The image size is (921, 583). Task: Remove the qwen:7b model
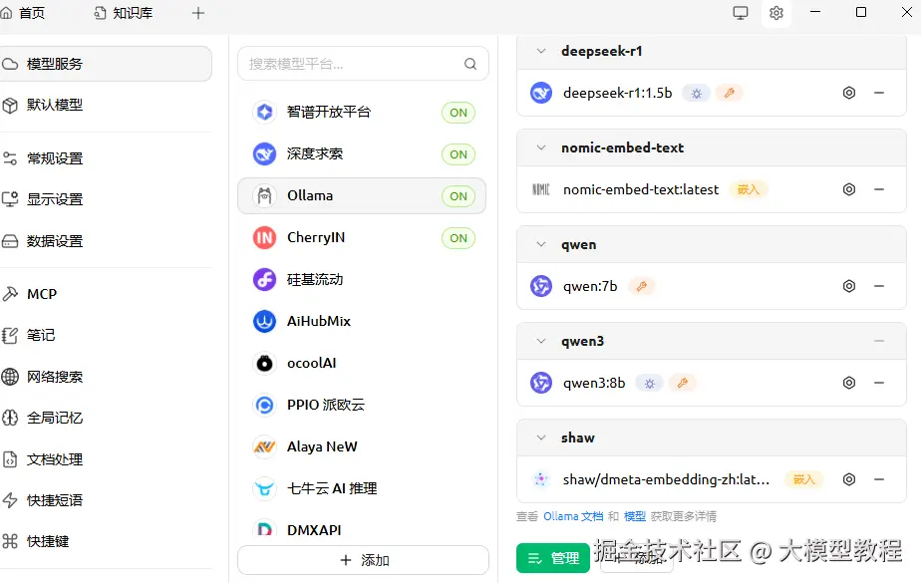tap(879, 286)
